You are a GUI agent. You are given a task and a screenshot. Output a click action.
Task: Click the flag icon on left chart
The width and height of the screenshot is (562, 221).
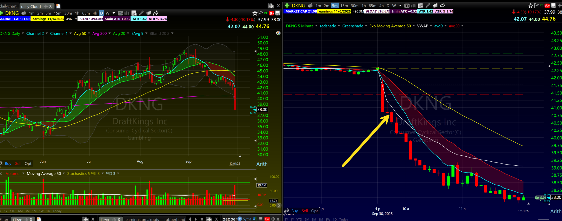(261, 13)
